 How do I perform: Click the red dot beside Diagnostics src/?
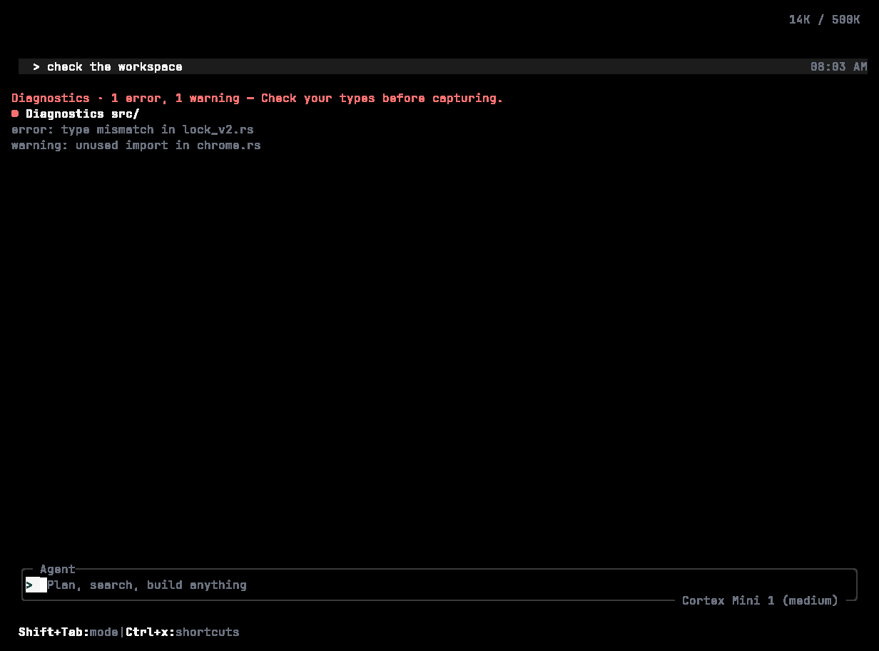pos(15,113)
